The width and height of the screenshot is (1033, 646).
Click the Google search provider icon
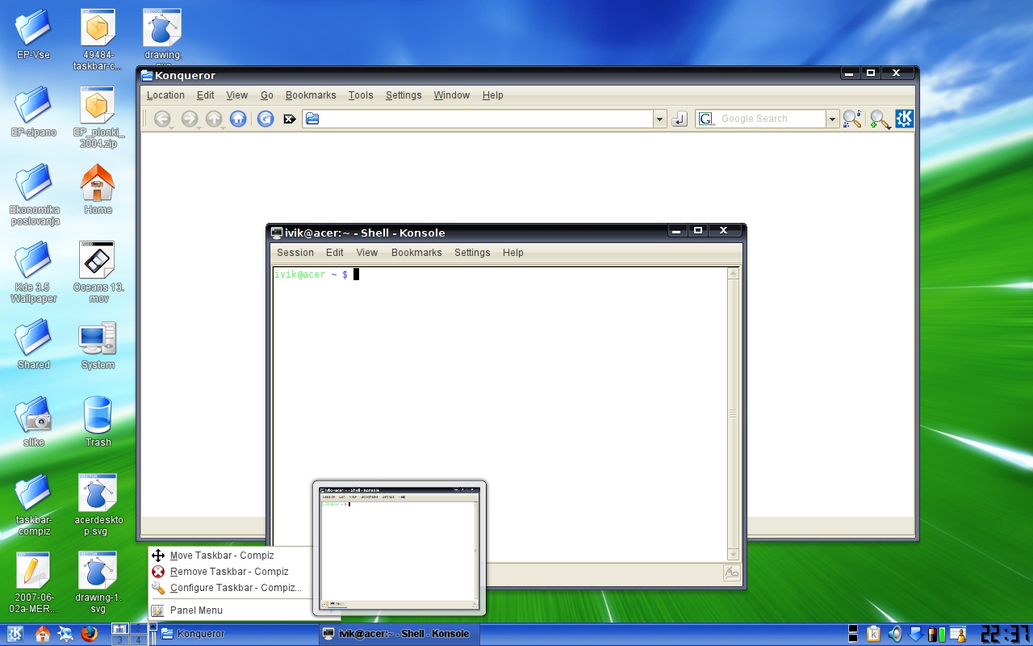click(x=706, y=119)
